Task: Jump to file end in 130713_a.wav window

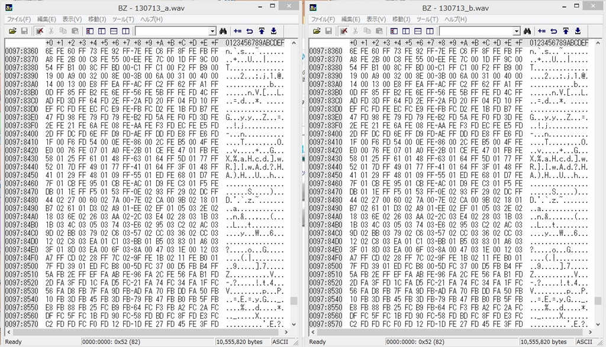Action: (x=273, y=31)
